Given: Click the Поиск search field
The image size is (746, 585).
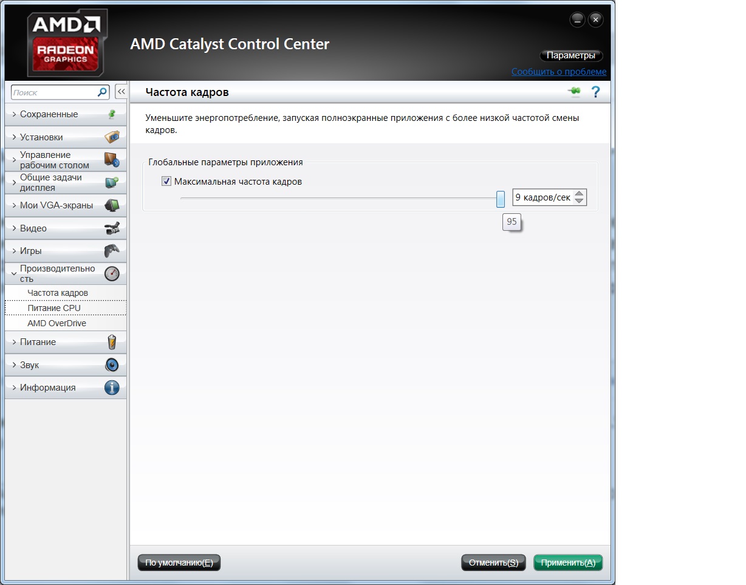Looking at the screenshot, I should pos(55,92).
